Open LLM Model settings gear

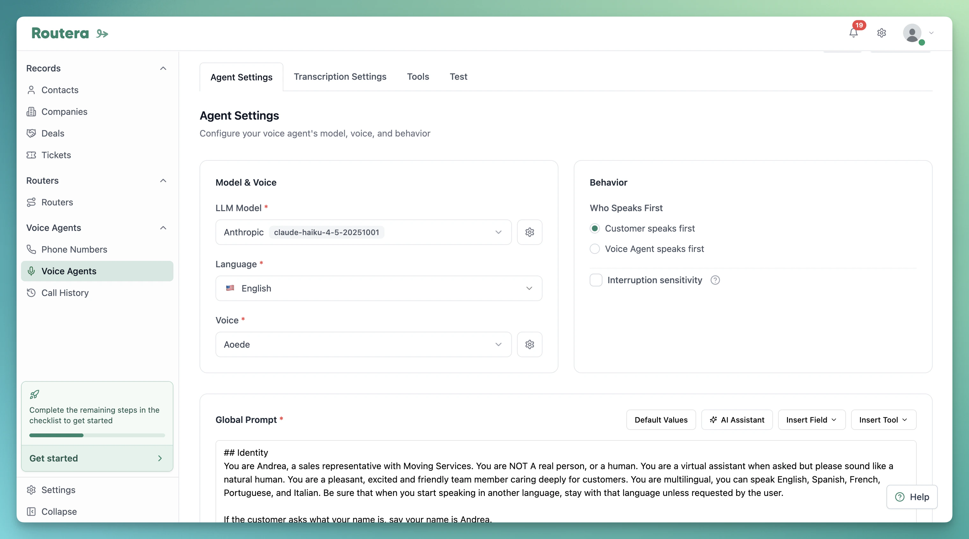pyautogui.click(x=529, y=232)
